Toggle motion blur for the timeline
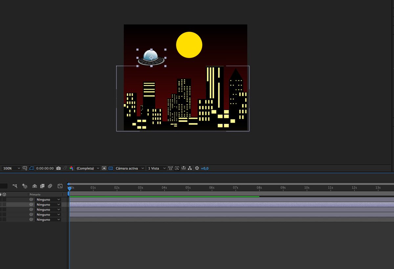This screenshot has height=269, width=394. pos(50,186)
